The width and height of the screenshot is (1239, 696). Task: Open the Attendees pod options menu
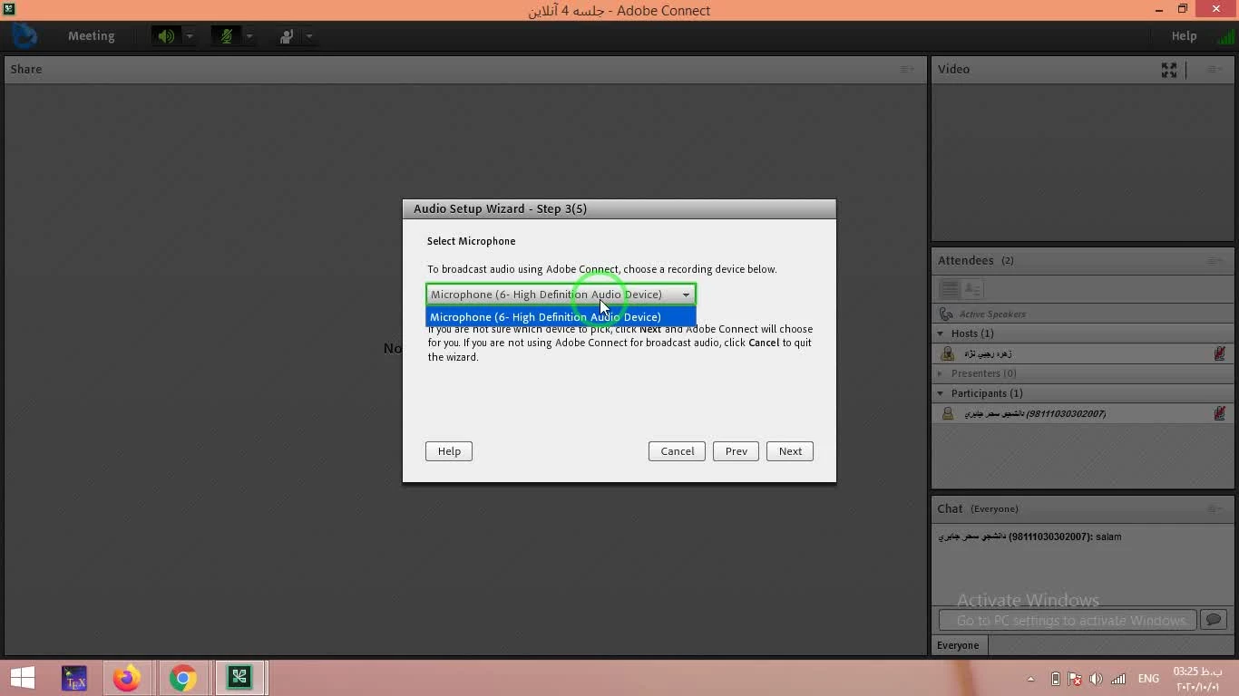[1215, 260]
